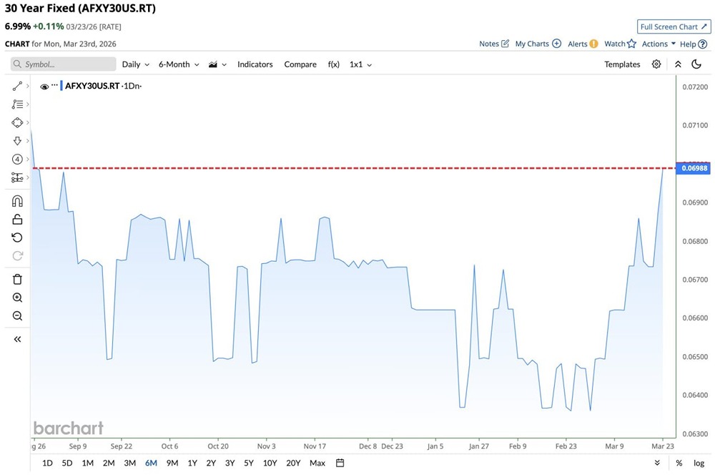Select the arrow marker tool
Screen dimensions: 715x475
[17, 140]
